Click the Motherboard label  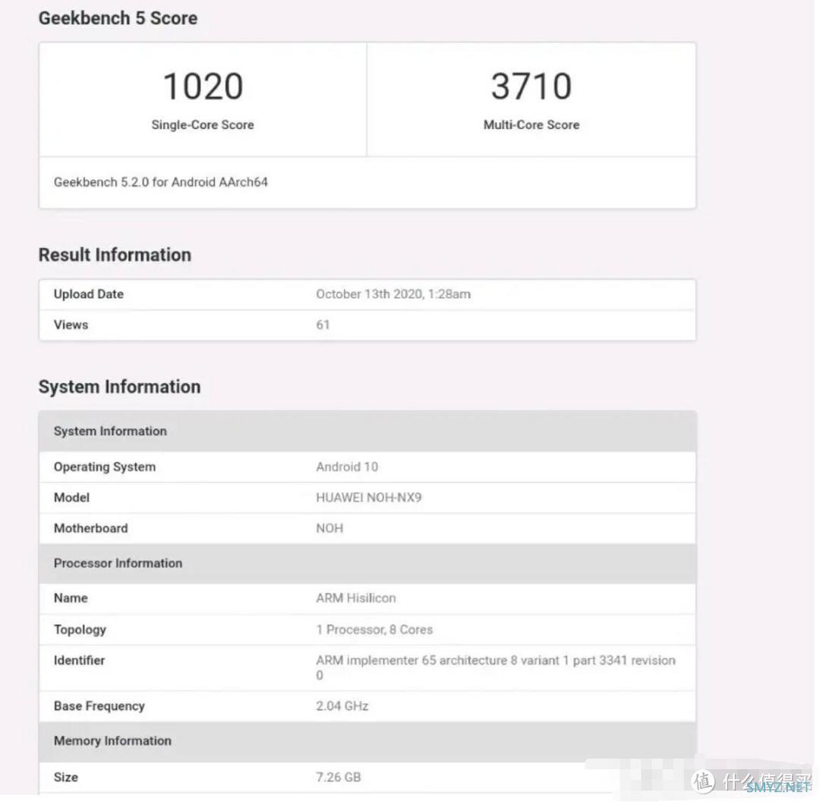(x=90, y=529)
